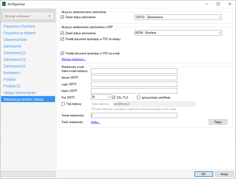Click the 'Wzorce wydruków...' link
The width and height of the screenshot is (236, 179).
[x=74, y=59]
